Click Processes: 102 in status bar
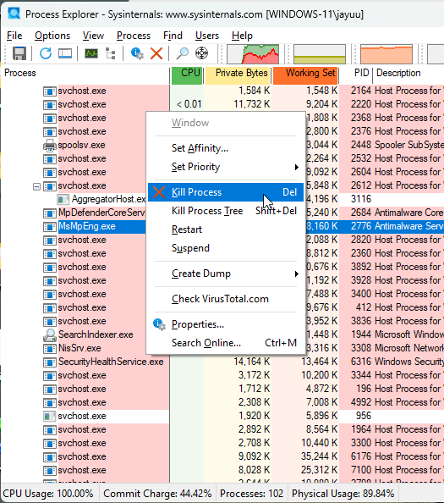Image resolution: width=444 pixels, height=503 pixels. (x=251, y=494)
